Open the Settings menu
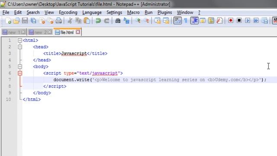Viewport: 277px width, 156px height. point(114,13)
